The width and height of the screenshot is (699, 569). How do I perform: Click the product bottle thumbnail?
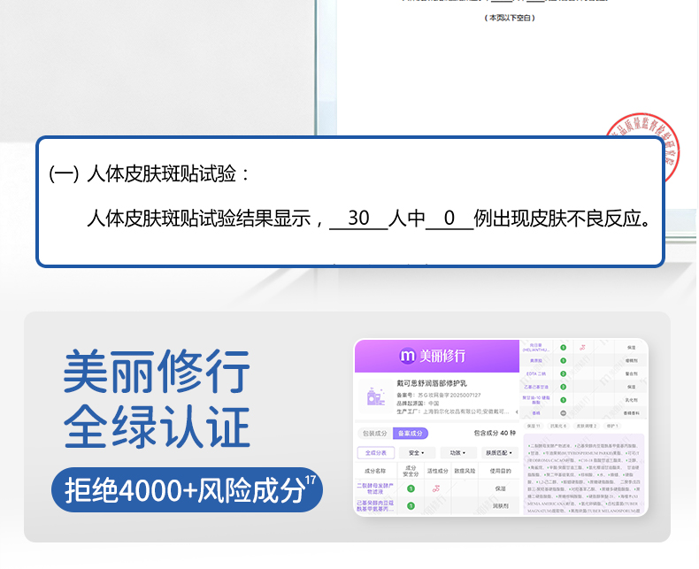[375, 396]
